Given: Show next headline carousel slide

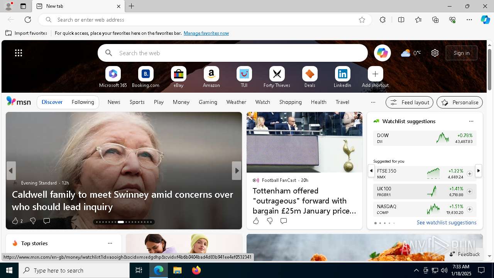Looking at the screenshot, I should click(x=237, y=171).
